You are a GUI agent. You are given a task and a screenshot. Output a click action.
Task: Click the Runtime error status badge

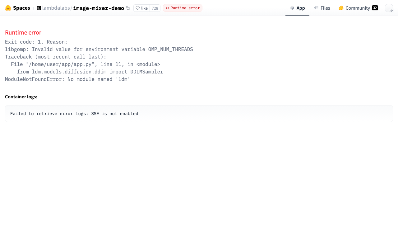[x=183, y=8]
